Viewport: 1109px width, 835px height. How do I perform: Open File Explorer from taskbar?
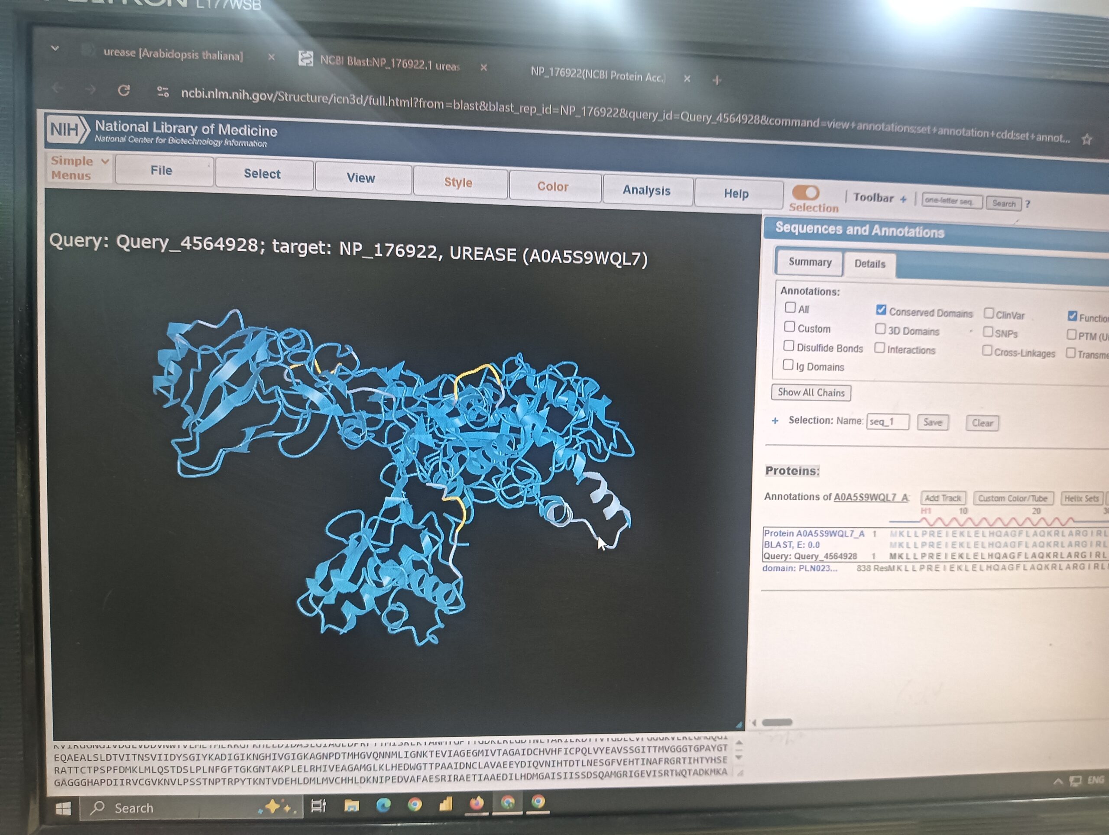coord(351,806)
